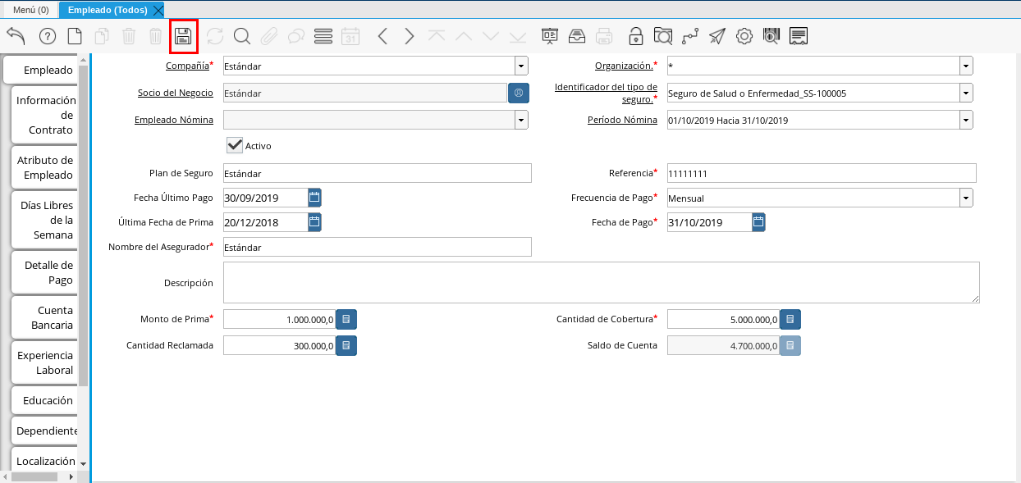The height and width of the screenshot is (483, 1021).
Task: Switch to the Menú (0) tab
Action: (30, 10)
